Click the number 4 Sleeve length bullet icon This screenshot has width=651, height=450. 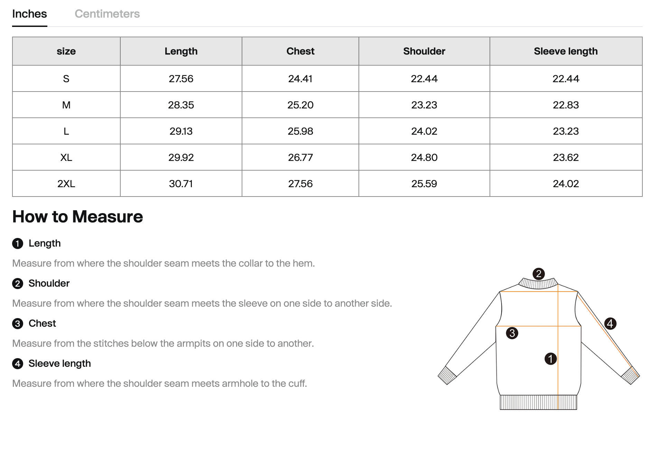(x=18, y=364)
